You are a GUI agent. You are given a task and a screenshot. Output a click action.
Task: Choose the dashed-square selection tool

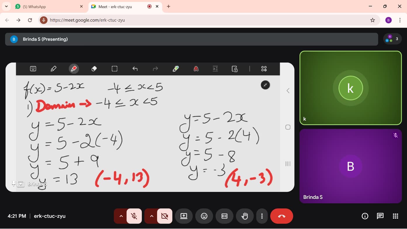click(x=114, y=69)
